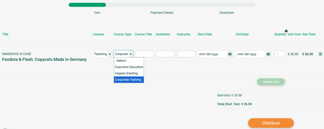Open the End Date calendar icon
The image size is (324, 129).
point(268,54)
